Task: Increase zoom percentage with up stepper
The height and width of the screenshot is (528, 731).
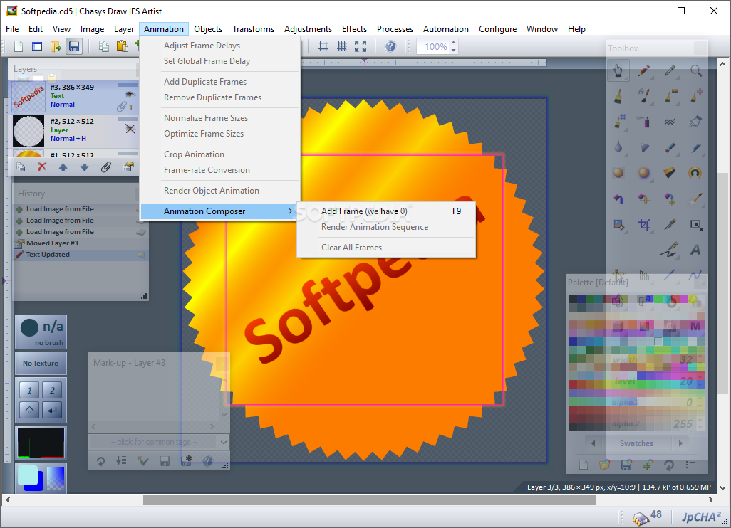Action: coord(454,43)
